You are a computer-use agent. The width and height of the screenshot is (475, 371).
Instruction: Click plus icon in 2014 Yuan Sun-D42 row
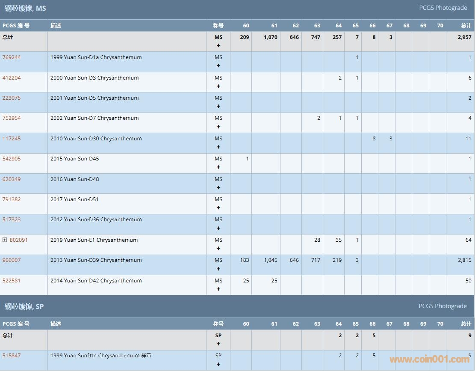[218, 289]
